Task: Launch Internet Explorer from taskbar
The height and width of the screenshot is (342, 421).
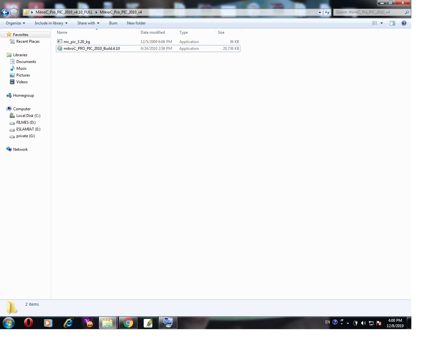Action: (68, 323)
